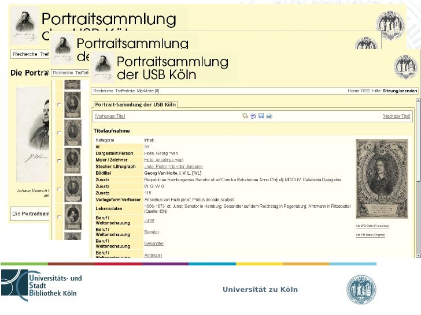The image size is (421, 315).
Task: Open the portrait beside the fifth hit list checkbox
Action: click(x=73, y=217)
